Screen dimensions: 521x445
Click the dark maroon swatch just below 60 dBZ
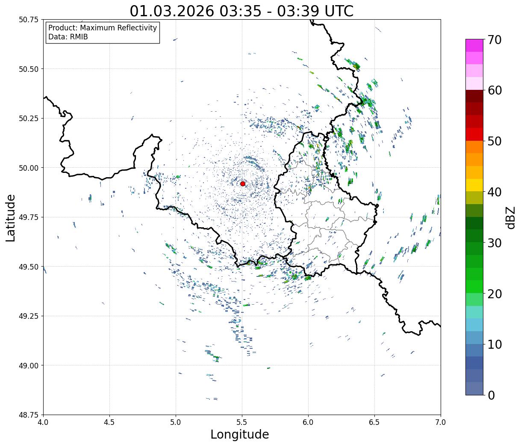tap(474, 96)
